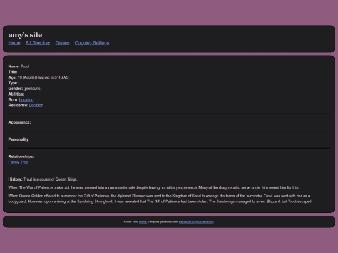Click the "Personality:" section label
This screenshot has width=338, height=253.
click(x=19, y=139)
